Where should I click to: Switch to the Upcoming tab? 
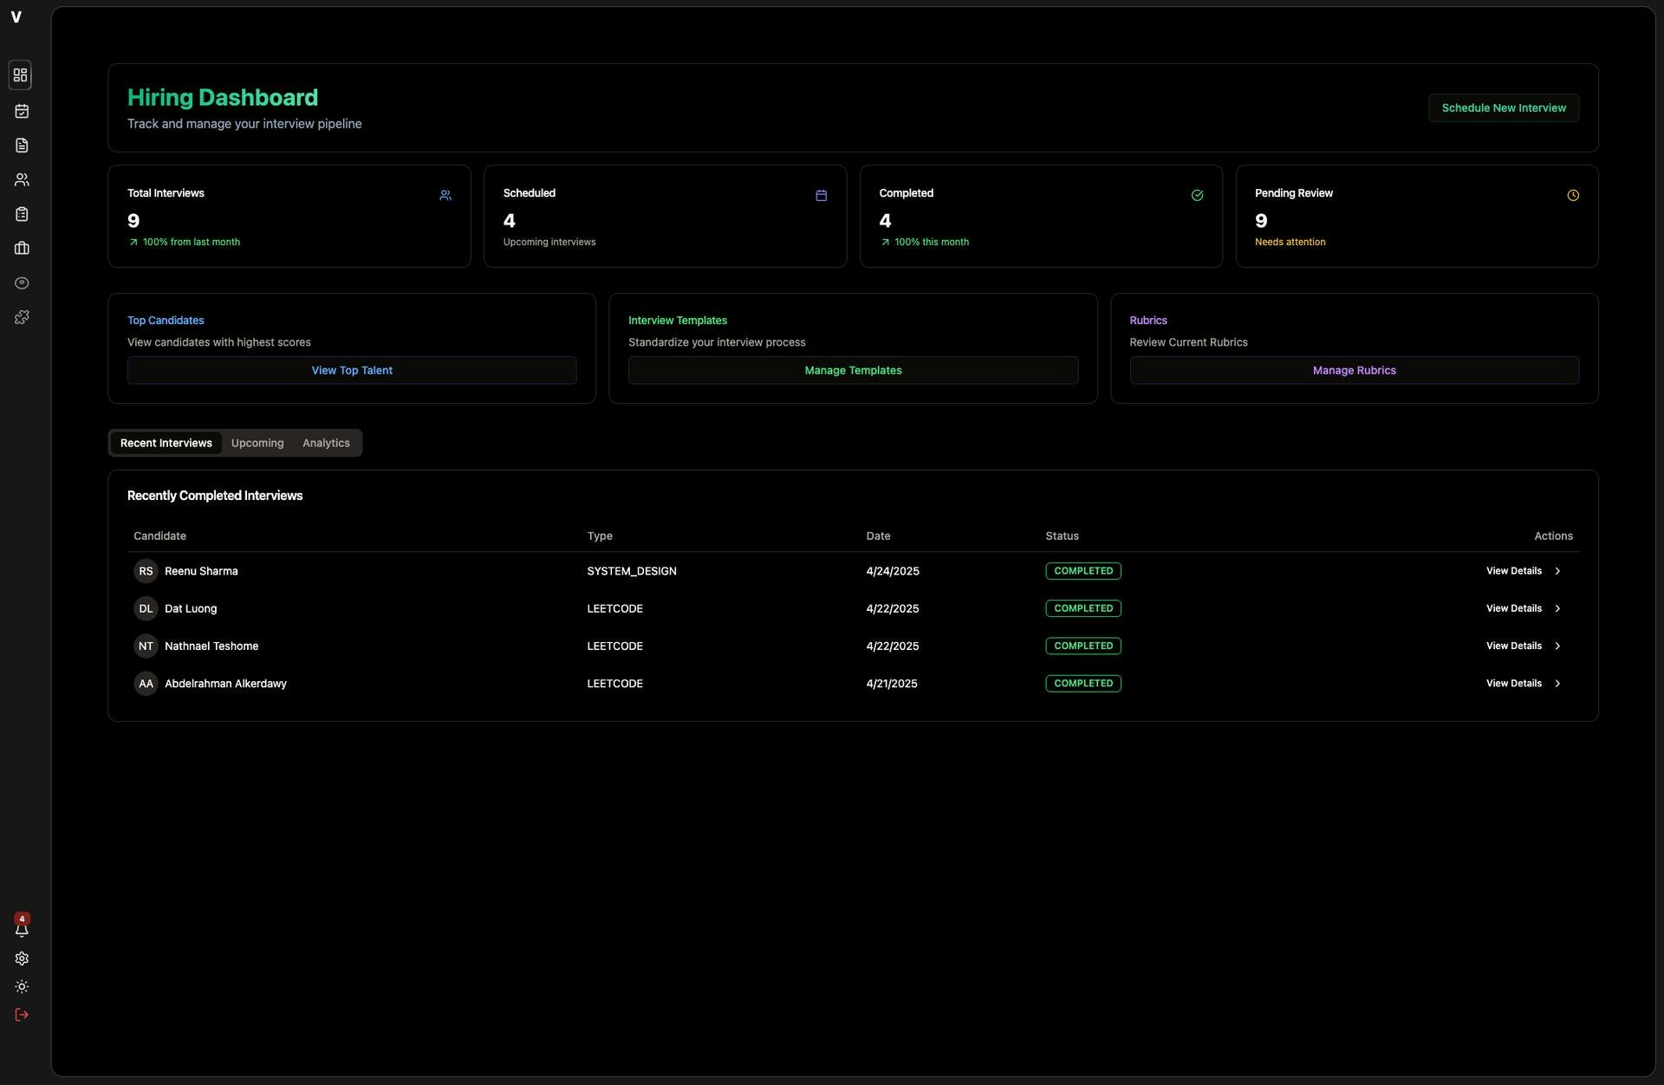pyautogui.click(x=257, y=442)
